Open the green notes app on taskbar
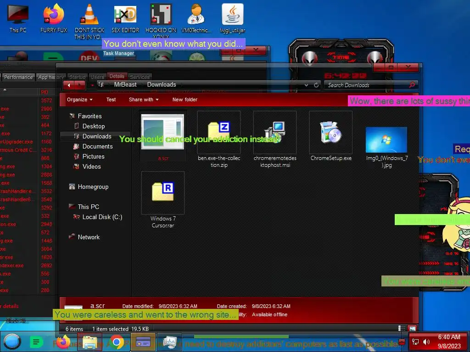Screen dimensions: 470x352 point(36,342)
